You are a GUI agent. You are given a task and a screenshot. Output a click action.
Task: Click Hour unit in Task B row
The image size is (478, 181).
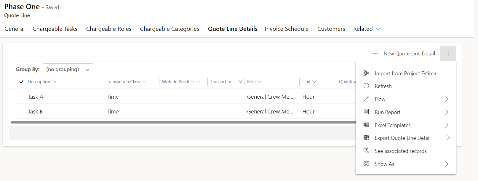(308, 111)
